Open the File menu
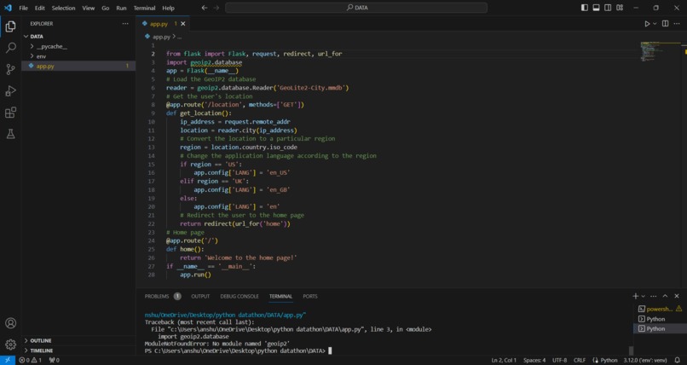This screenshot has height=365, width=687. tap(23, 8)
